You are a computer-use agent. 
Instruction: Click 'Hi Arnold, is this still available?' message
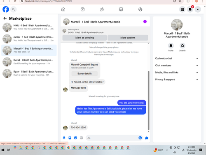(x=87, y=82)
